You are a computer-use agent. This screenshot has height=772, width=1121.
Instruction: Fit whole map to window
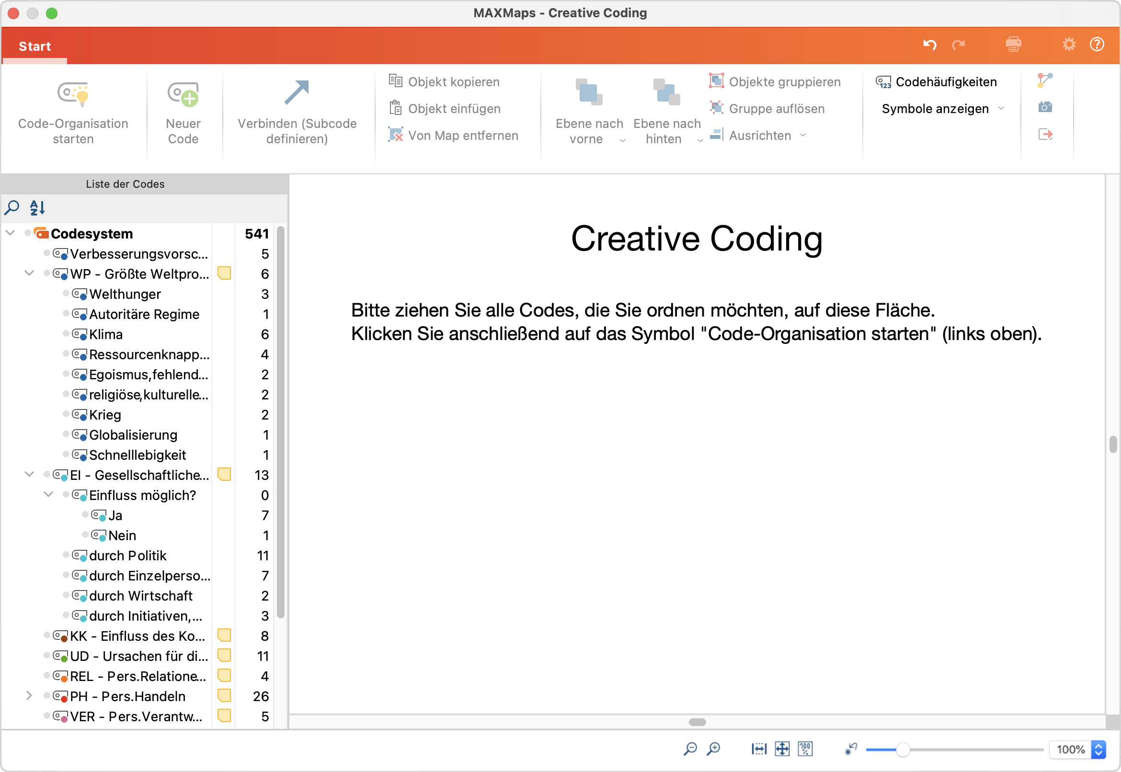pyautogui.click(x=782, y=749)
